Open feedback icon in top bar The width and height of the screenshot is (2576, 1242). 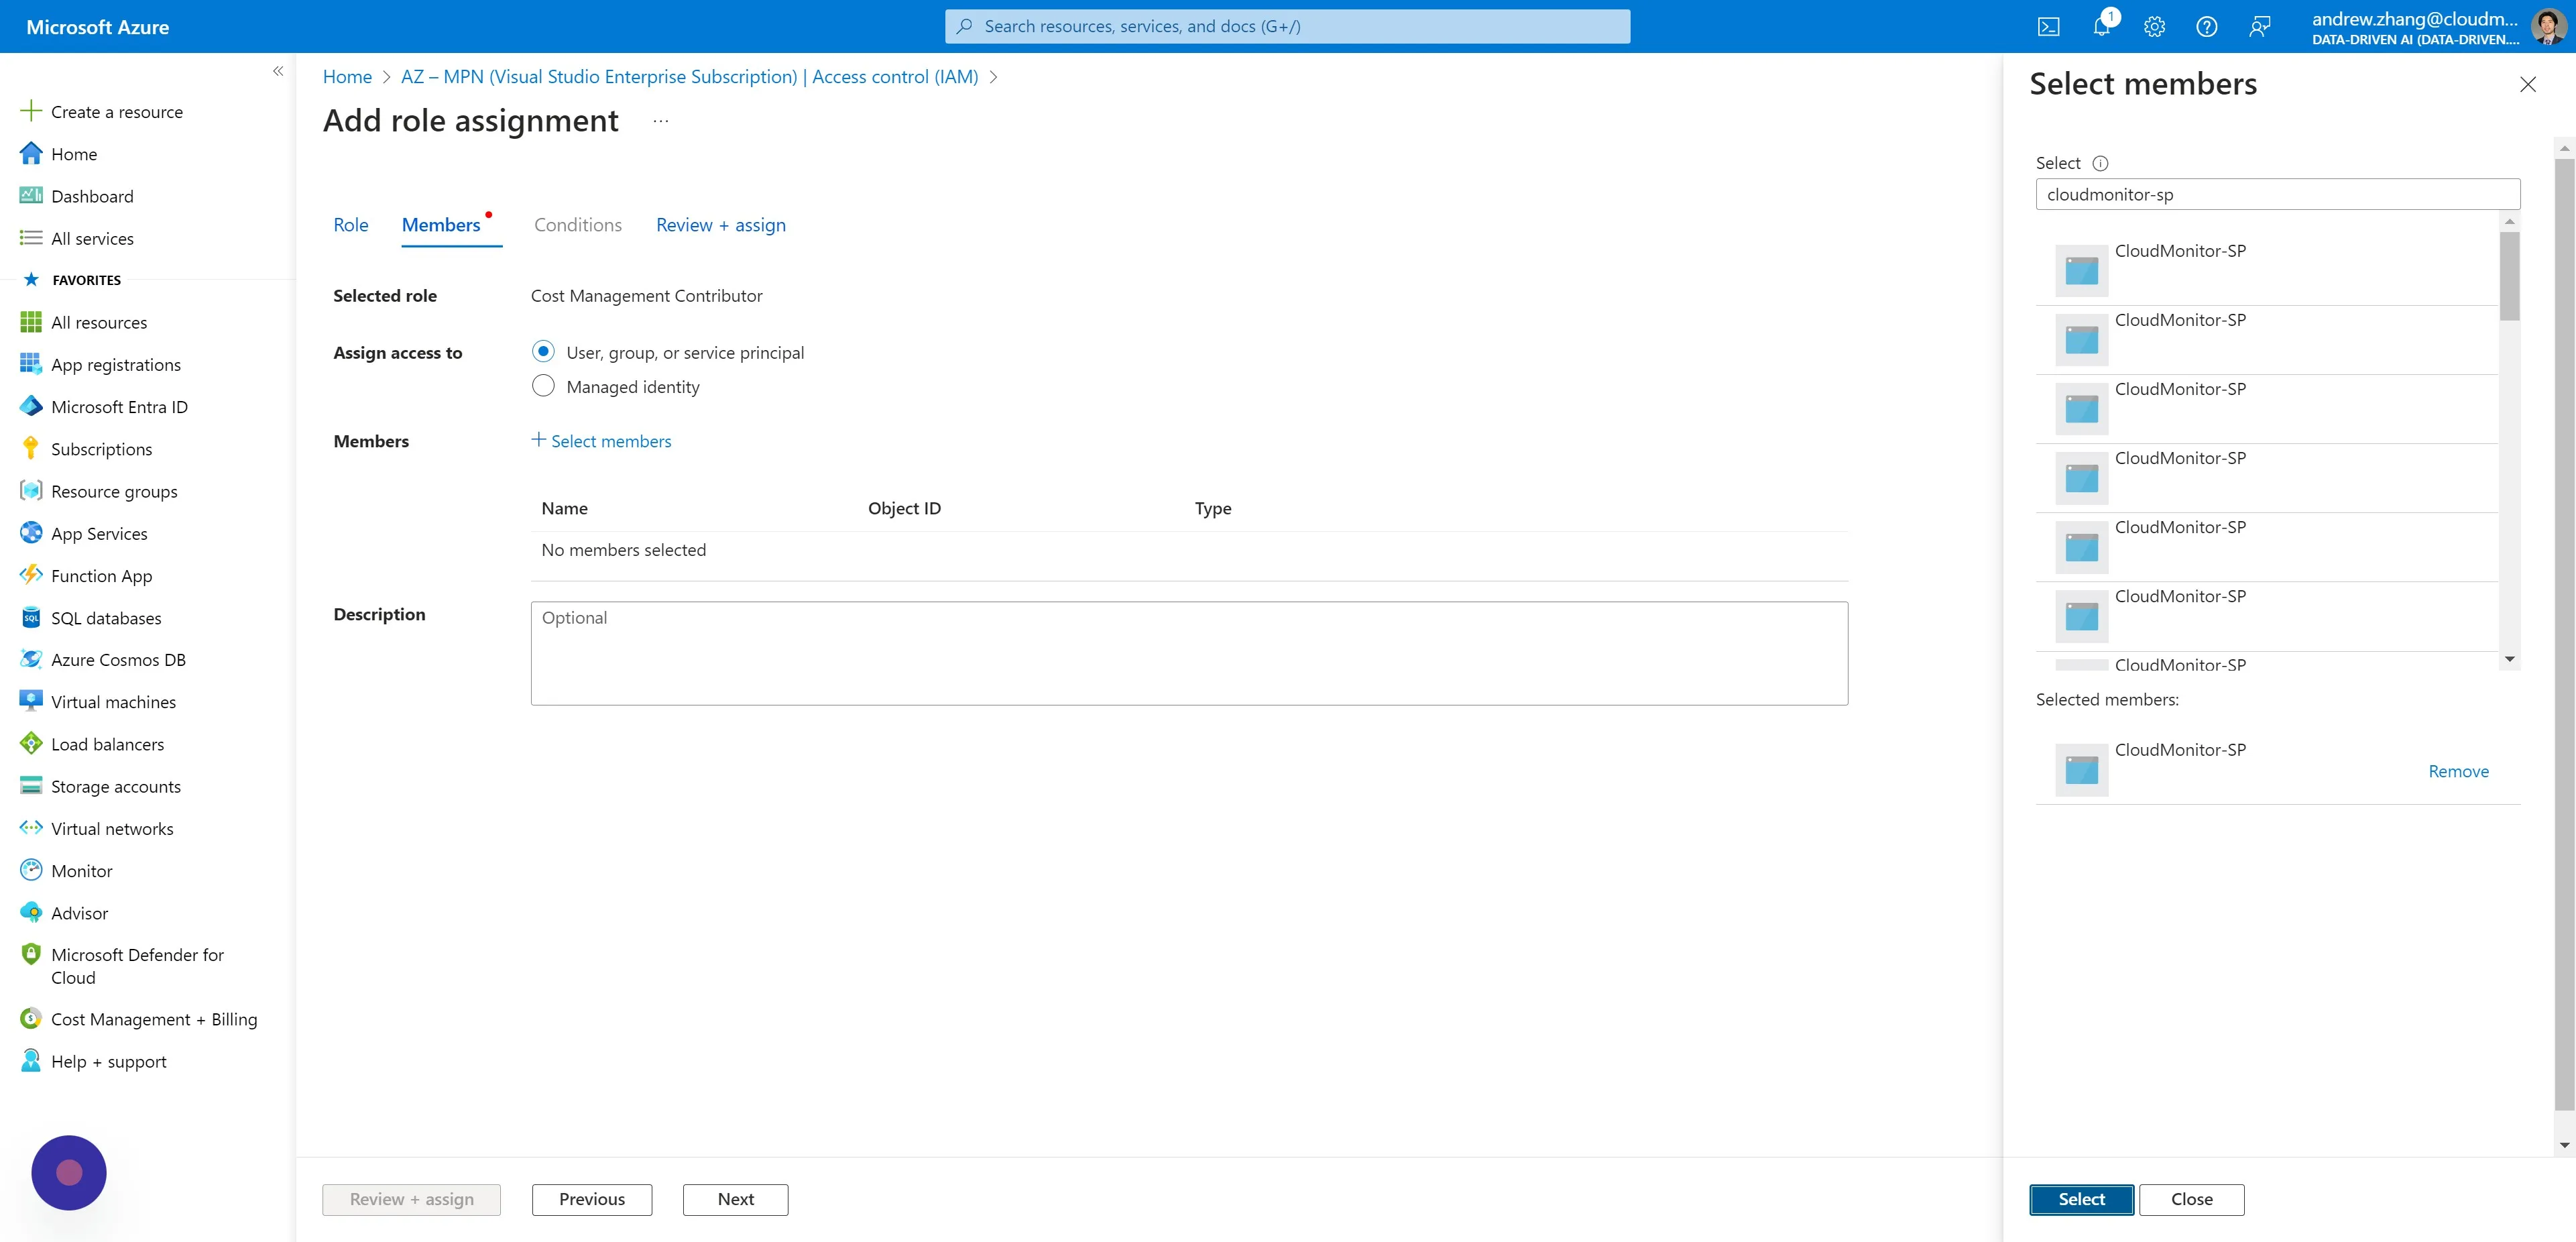2259,27
